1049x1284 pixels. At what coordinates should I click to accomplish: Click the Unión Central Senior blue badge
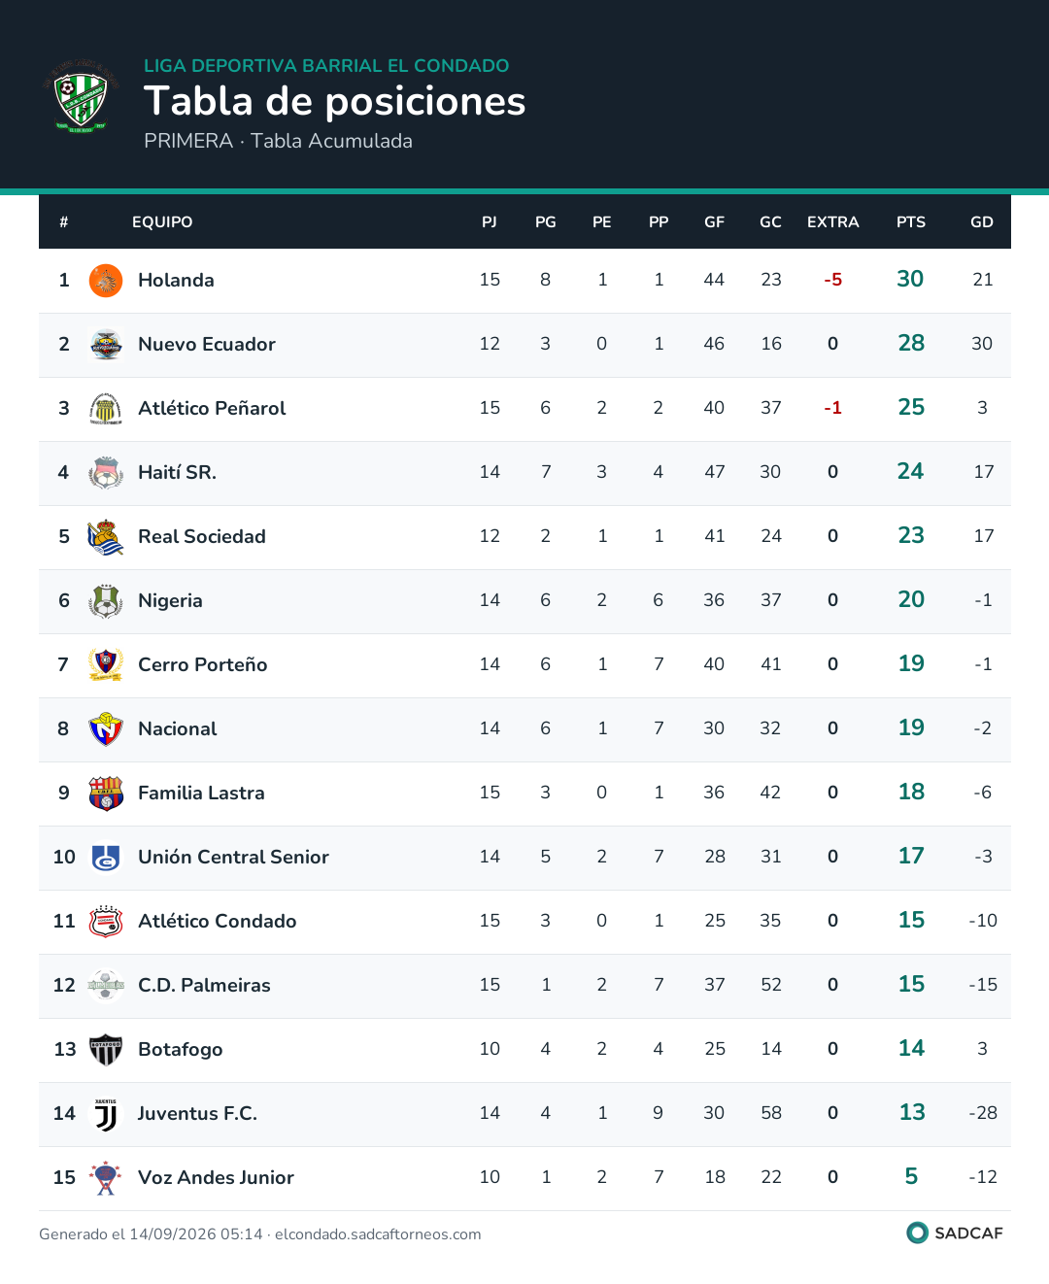[106, 858]
